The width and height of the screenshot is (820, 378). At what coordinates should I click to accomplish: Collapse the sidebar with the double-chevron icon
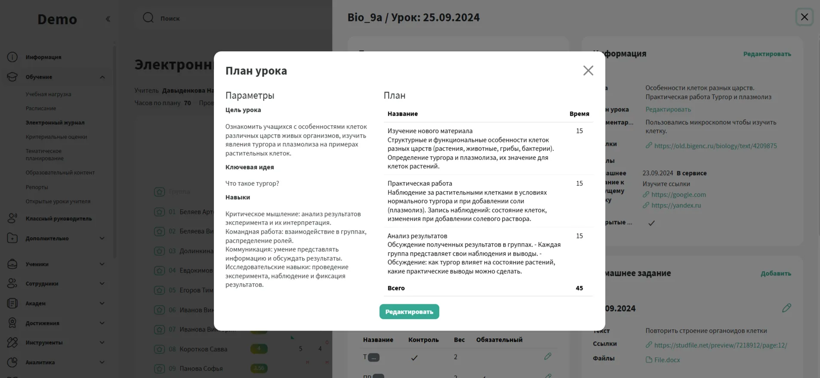pos(108,19)
